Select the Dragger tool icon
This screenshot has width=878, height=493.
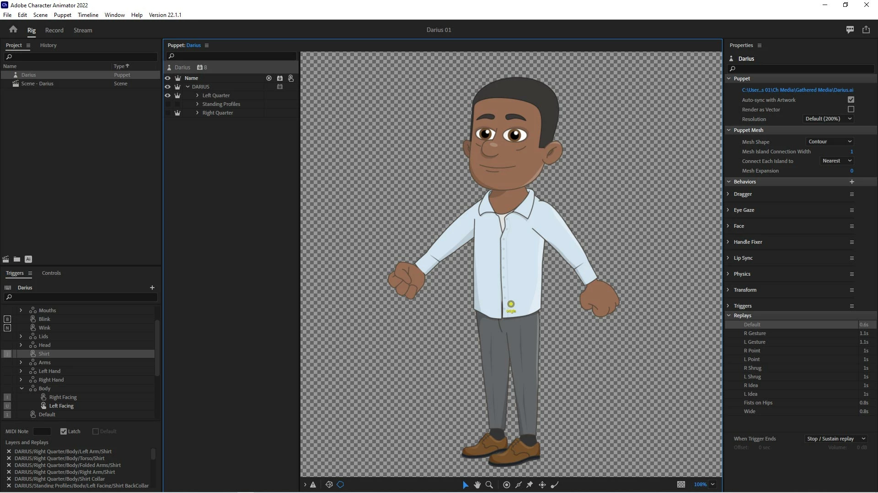(542, 485)
